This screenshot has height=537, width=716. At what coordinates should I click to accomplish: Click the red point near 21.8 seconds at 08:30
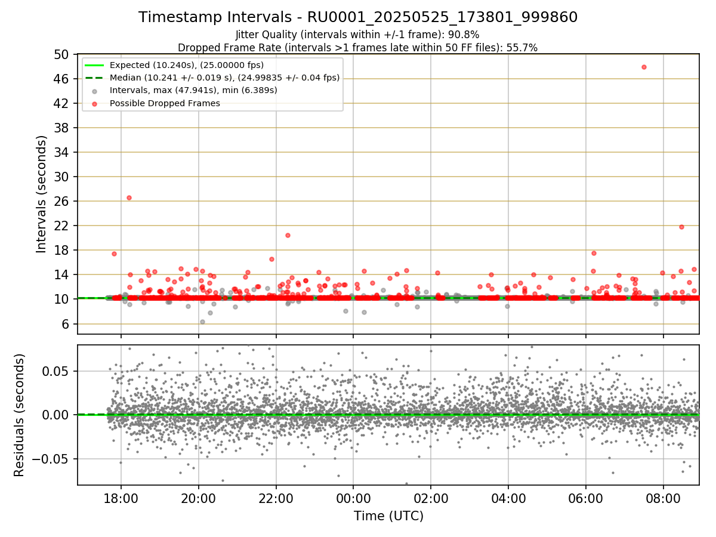pos(681,227)
